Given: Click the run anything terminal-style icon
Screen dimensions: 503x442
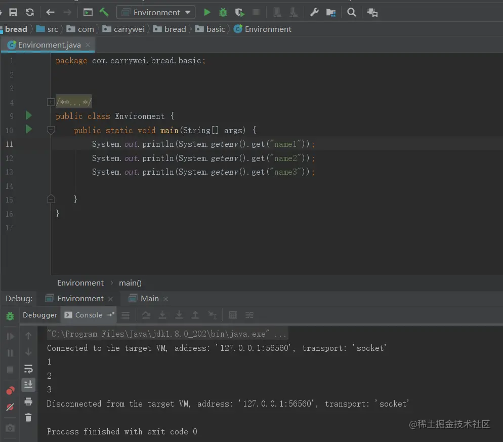Looking at the screenshot, I should click(x=88, y=13).
